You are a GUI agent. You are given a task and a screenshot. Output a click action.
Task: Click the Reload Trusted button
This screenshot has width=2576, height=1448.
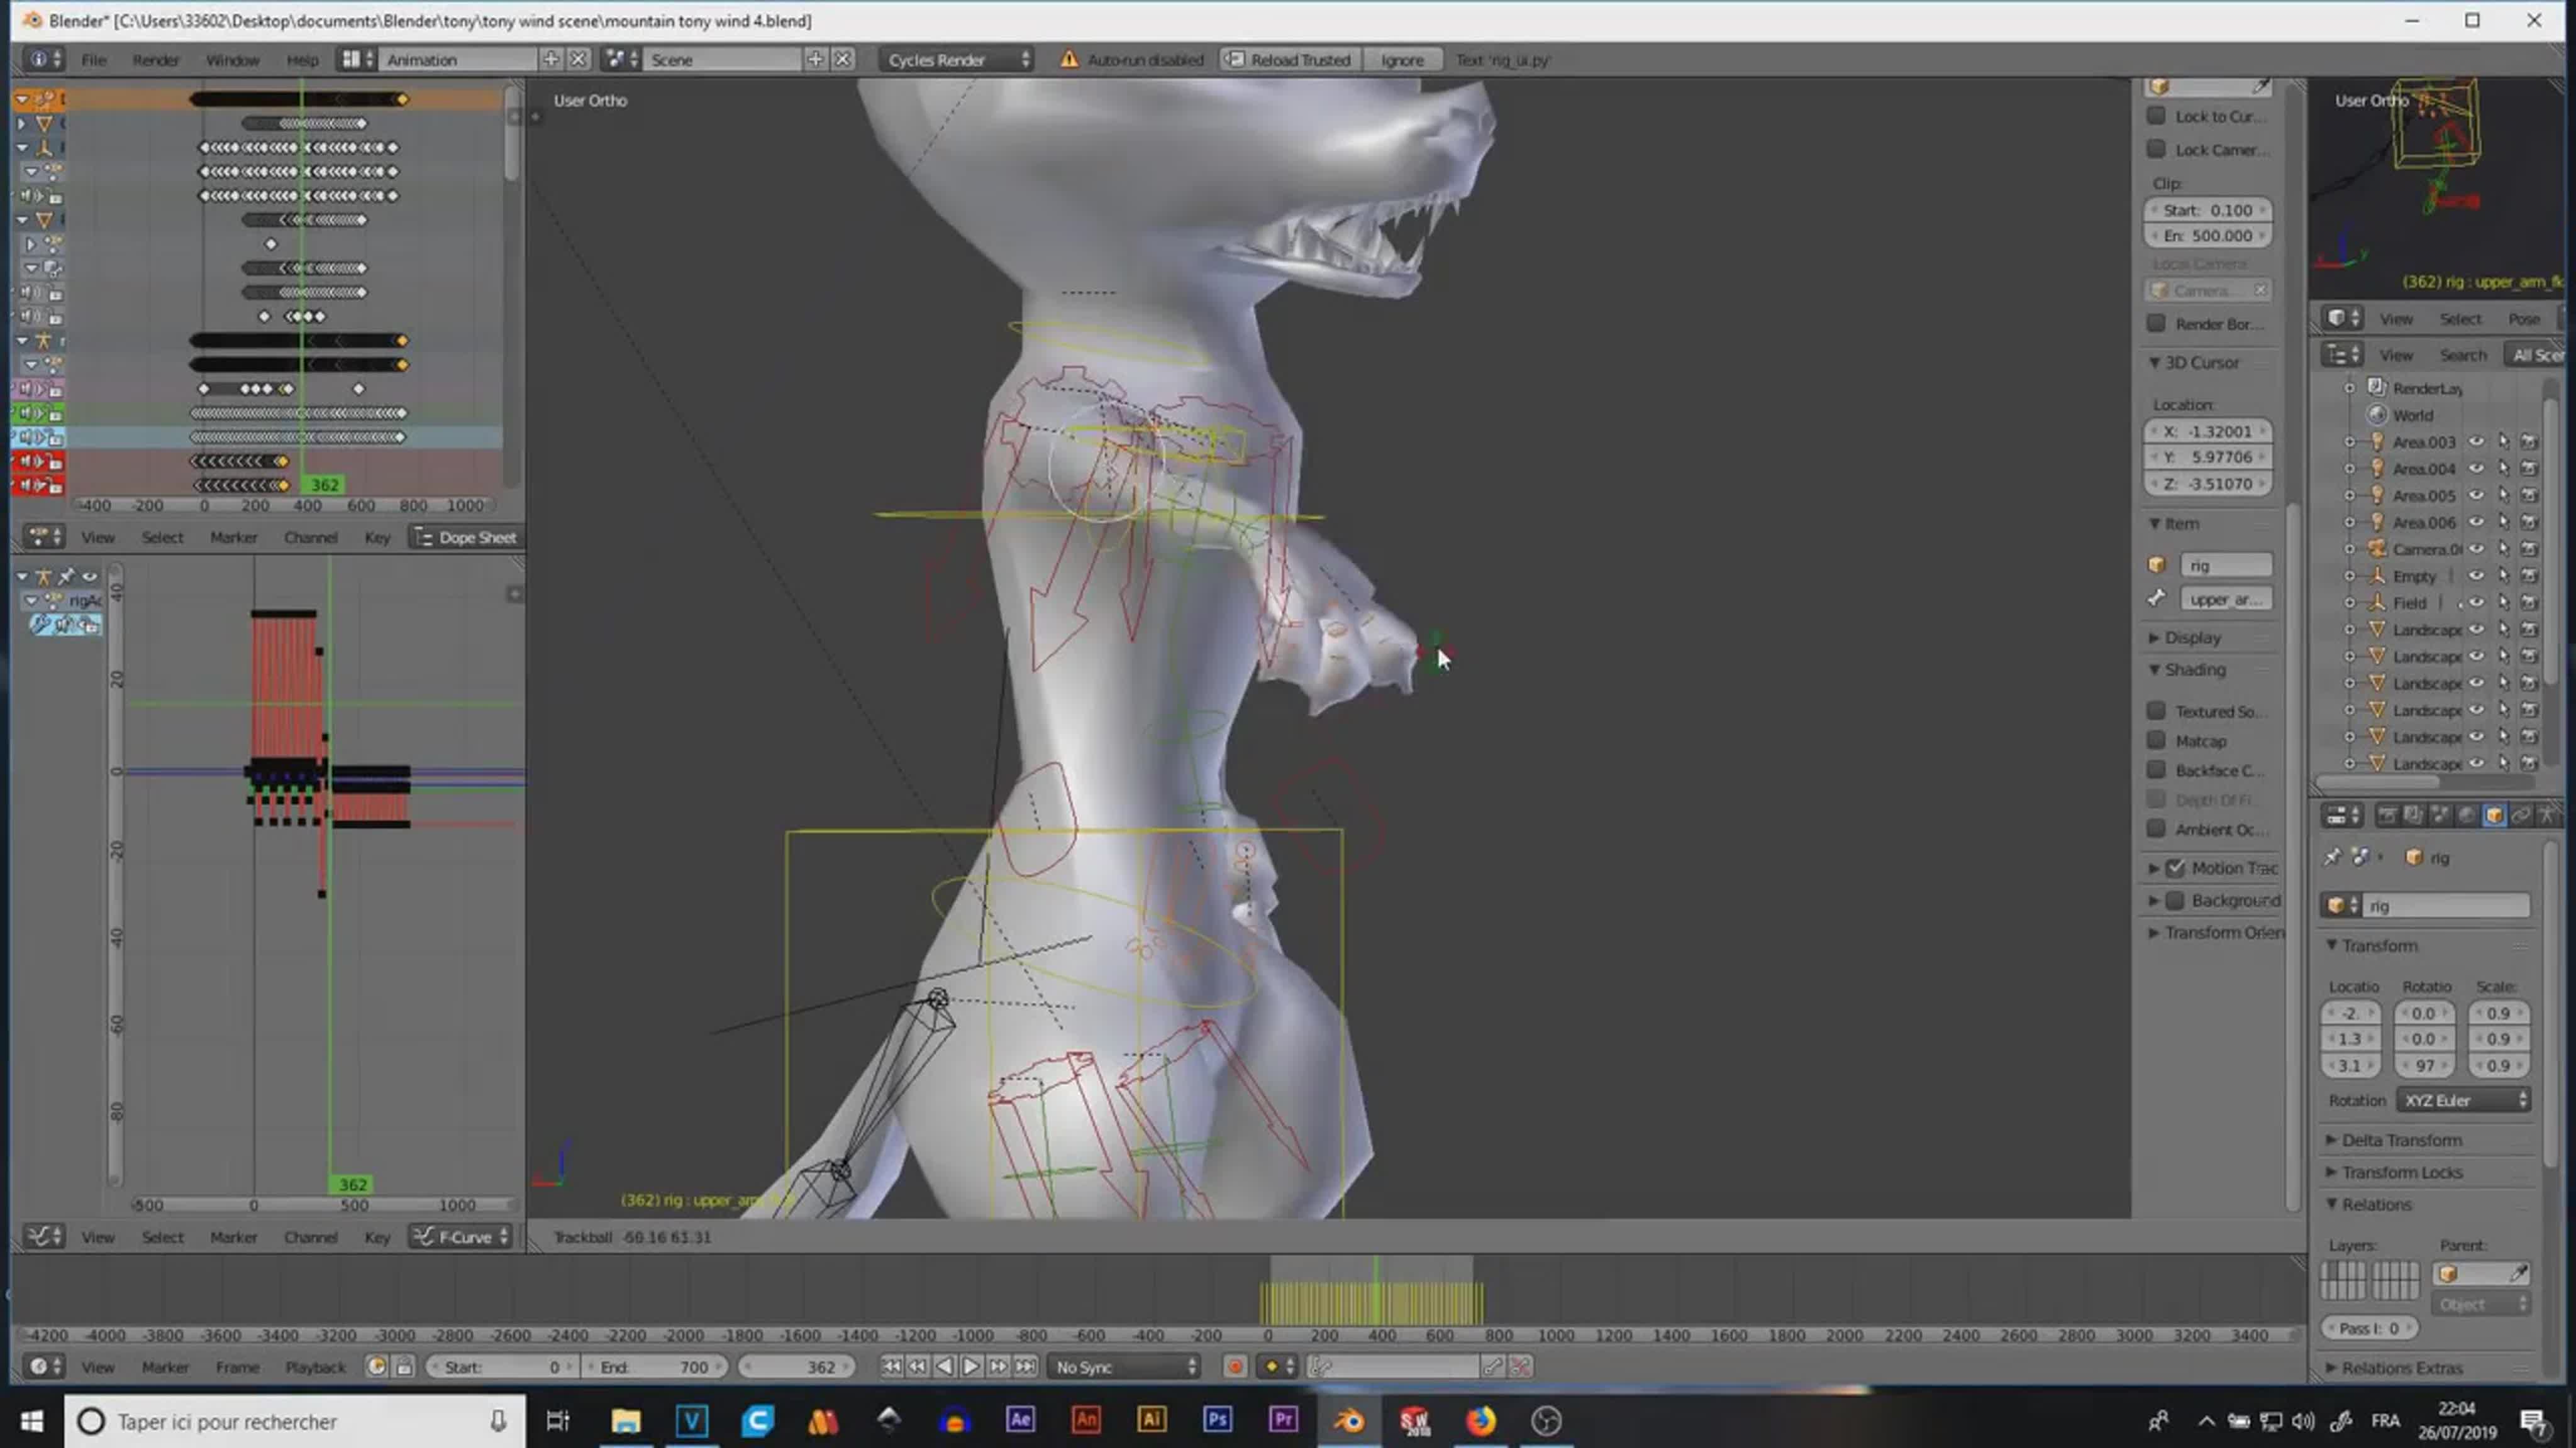(x=1290, y=60)
